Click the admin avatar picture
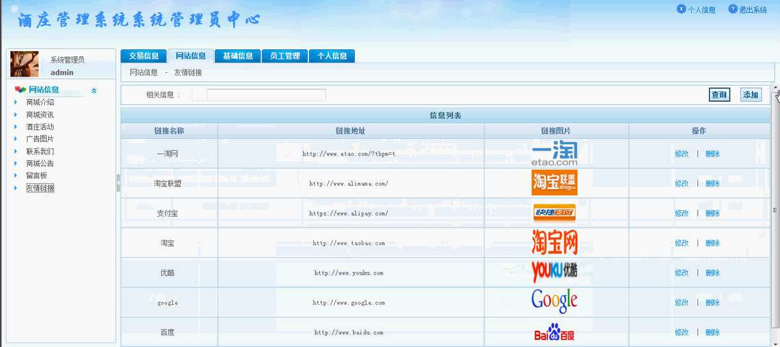This screenshot has width=780, height=347. [x=24, y=64]
